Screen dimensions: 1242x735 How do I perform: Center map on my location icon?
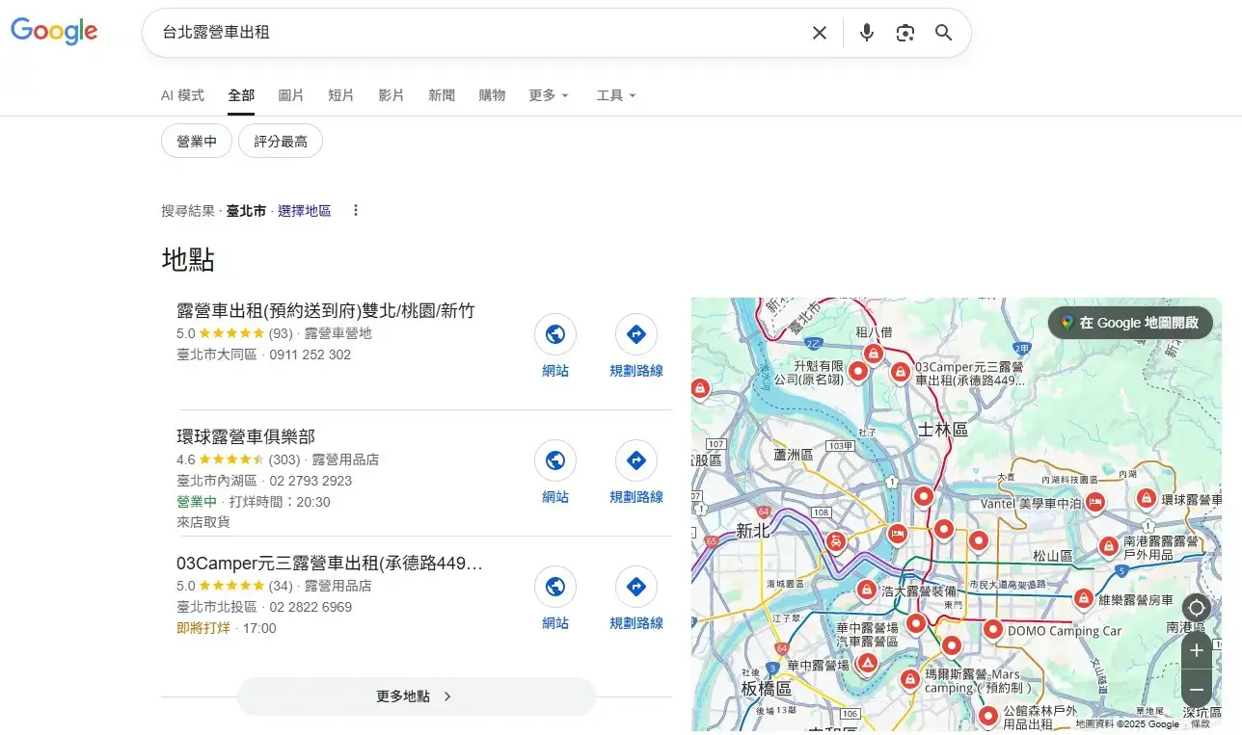click(1197, 608)
